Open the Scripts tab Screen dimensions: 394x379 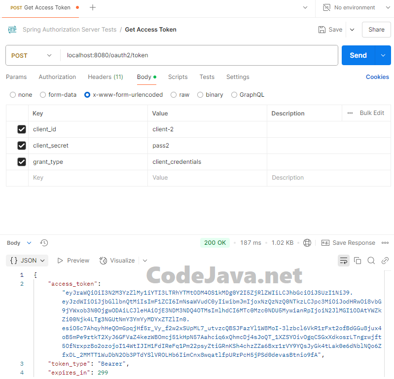(178, 77)
